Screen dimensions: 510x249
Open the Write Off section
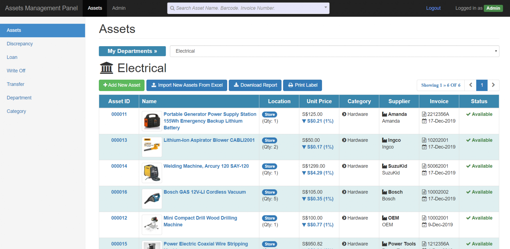pos(16,71)
